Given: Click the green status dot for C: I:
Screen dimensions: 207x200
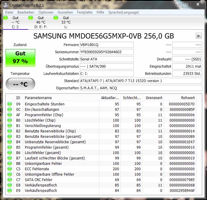Looking at the screenshot, I should [x=5, y=18].
